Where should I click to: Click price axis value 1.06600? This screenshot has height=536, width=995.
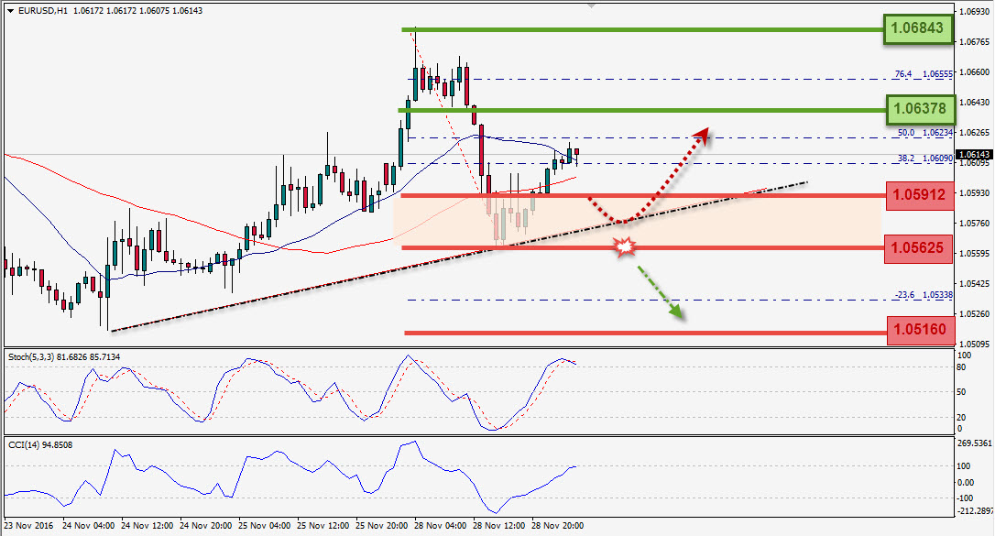pyautogui.click(x=974, y=72)
